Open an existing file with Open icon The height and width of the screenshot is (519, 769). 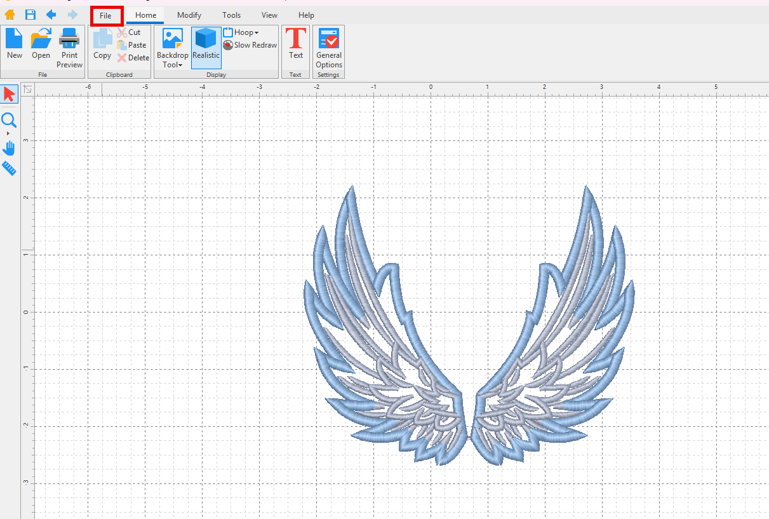click(x=41, y=44)
